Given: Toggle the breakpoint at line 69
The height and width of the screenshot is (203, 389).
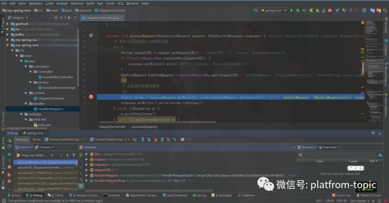Looking at the screenshot, I should (91, 97).
